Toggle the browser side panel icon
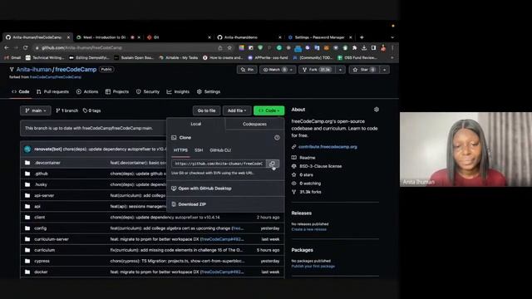 click(x=373, y=48)
